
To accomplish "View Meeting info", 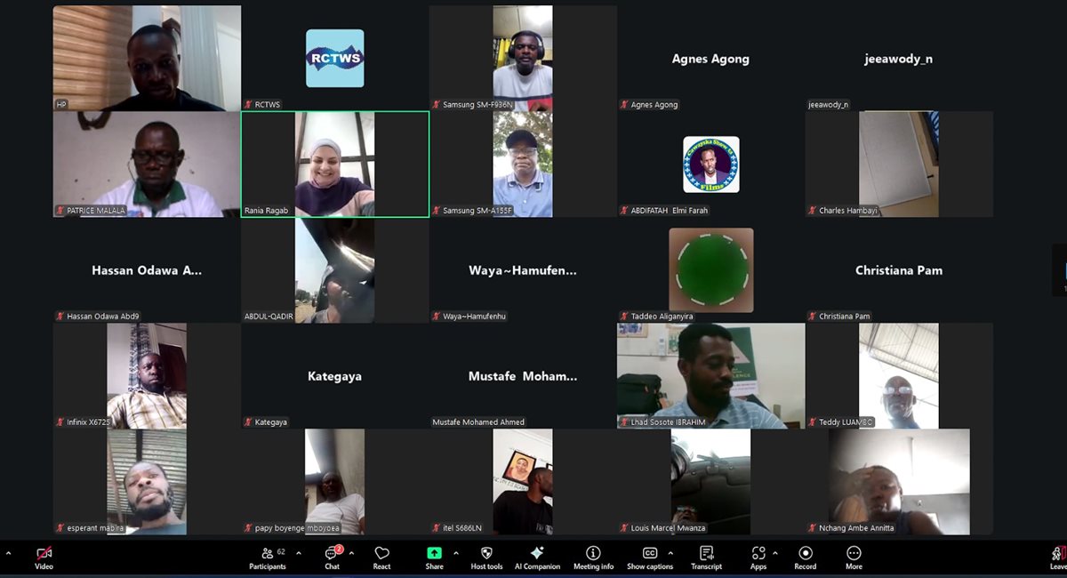I will (x=593, y=557).
